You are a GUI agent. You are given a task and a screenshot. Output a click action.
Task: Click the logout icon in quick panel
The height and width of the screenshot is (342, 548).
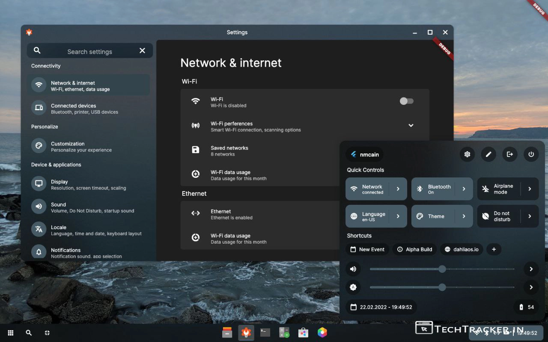(x=510, y=154)
